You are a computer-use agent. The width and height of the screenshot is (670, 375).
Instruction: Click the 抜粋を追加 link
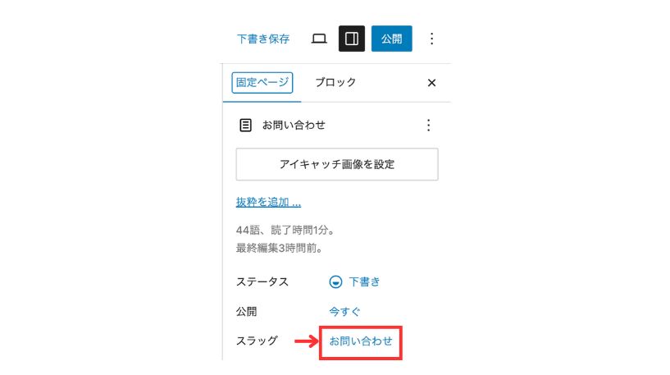(268, 202)
